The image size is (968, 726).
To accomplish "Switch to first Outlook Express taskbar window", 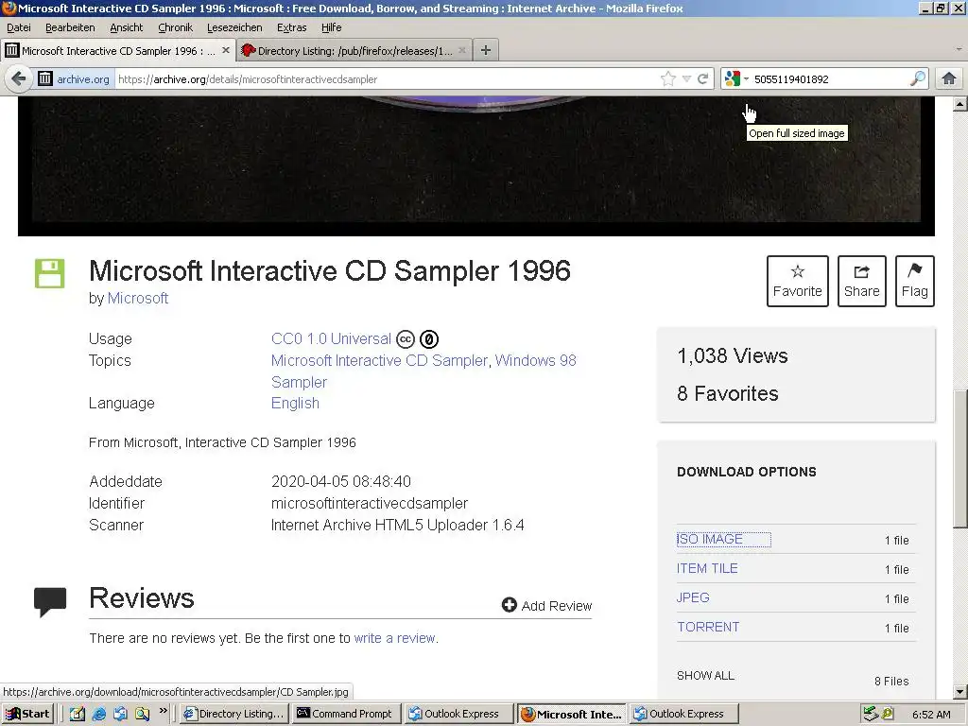I will [x=459, y=714].
